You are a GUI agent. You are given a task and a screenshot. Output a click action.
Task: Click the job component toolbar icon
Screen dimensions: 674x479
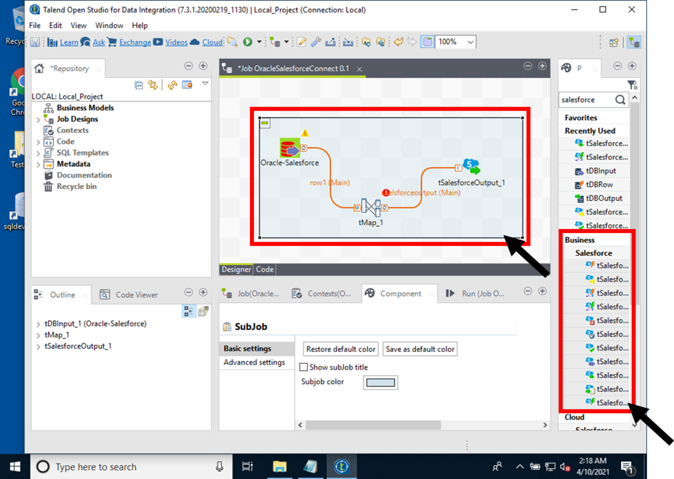275,42
